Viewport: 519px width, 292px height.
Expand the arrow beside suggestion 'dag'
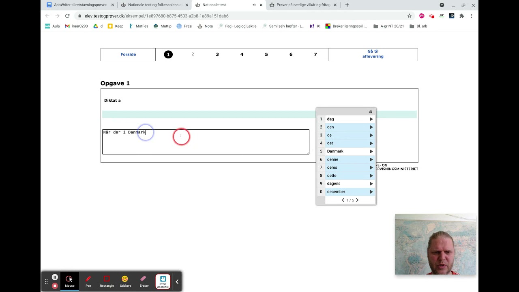(x=371, y=119)
